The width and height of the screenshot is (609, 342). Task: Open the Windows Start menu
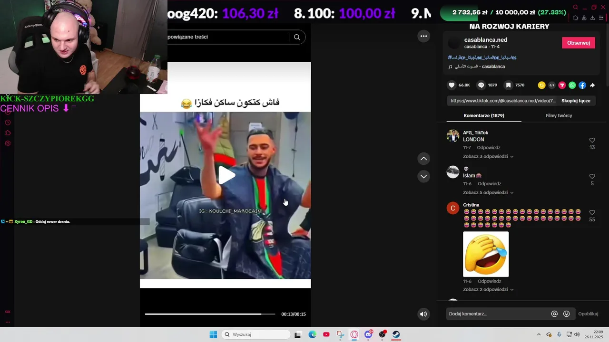click(x=213, y=334)
